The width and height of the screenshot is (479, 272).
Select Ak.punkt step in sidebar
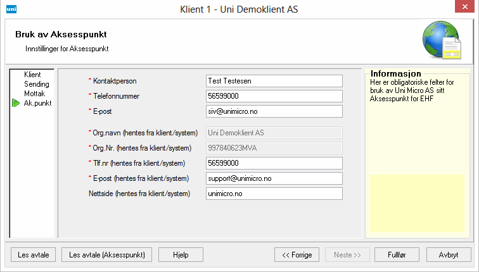click(37, 103)
